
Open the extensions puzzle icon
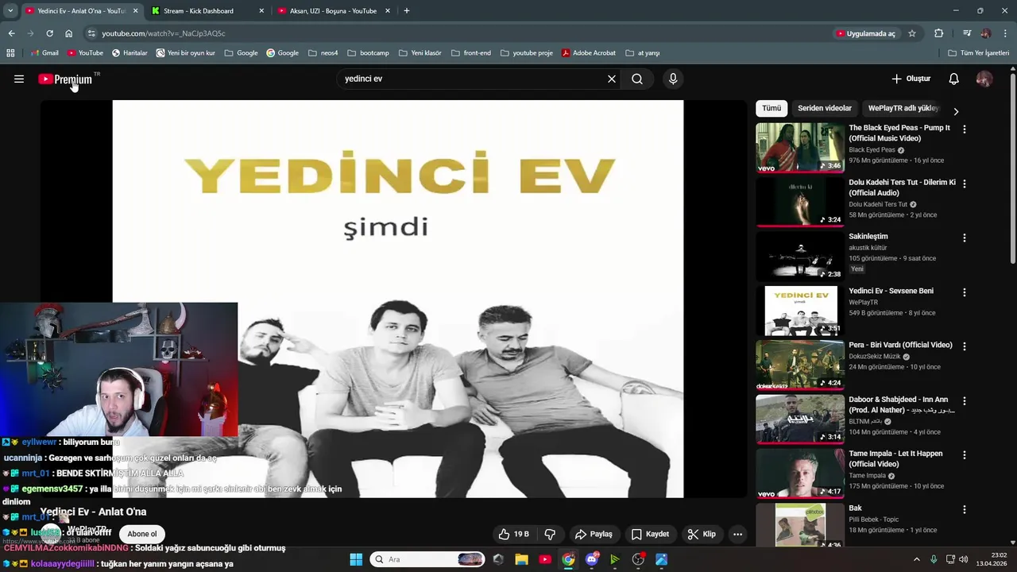939,33
